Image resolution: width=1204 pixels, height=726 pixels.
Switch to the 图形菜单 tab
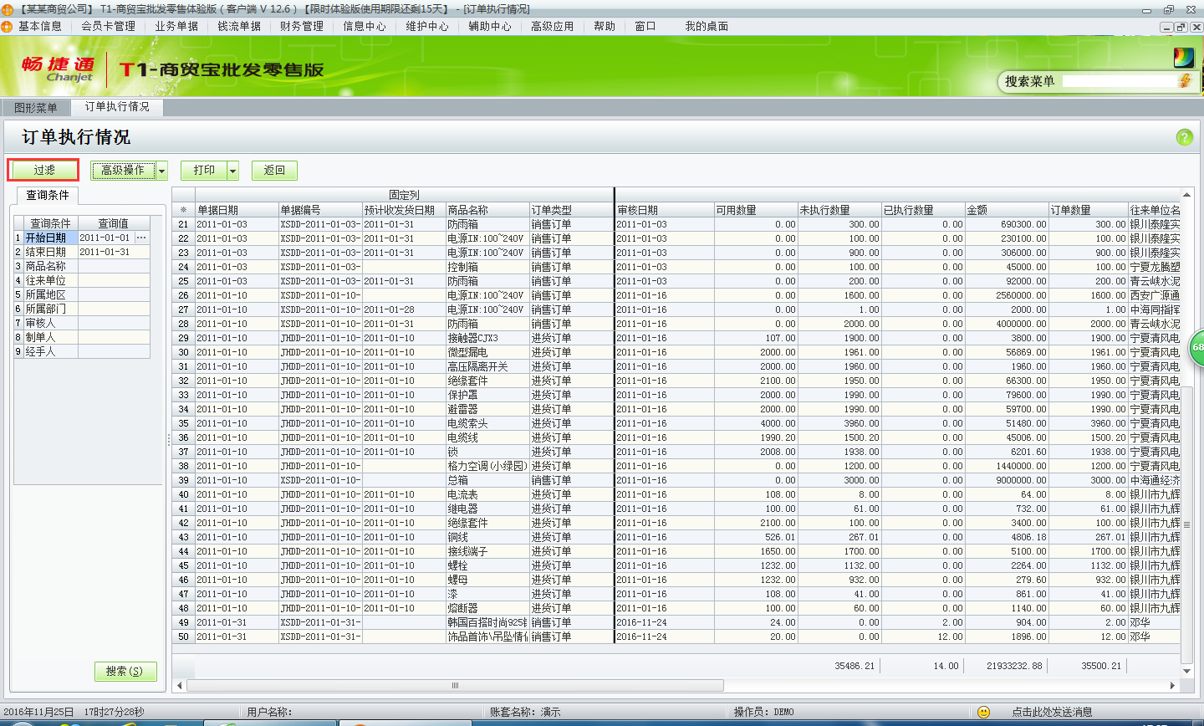[x=35, y=108]
